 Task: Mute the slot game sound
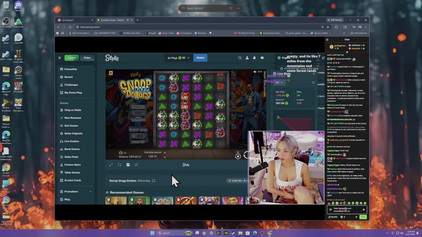[x=255, y=71]
